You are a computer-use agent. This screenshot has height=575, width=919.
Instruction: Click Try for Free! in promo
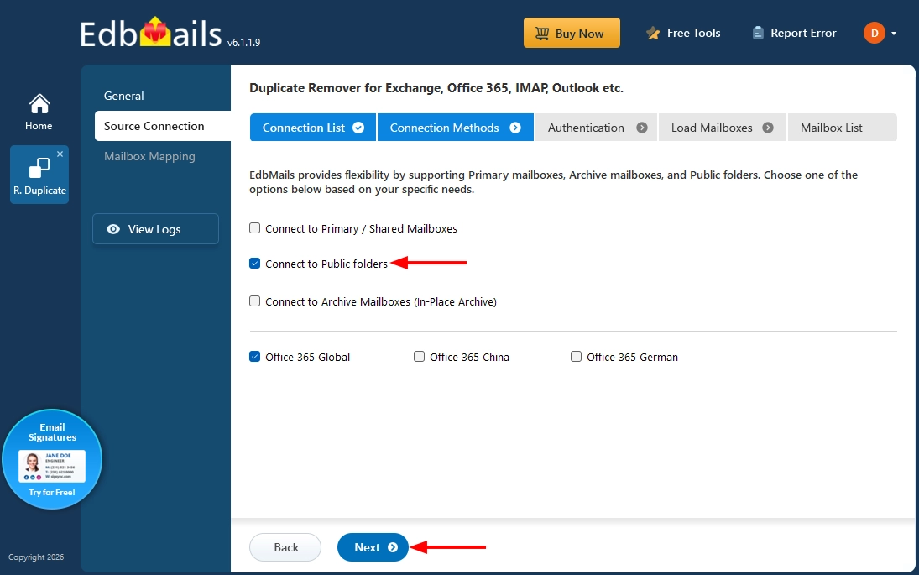click(x=52, y=493)
